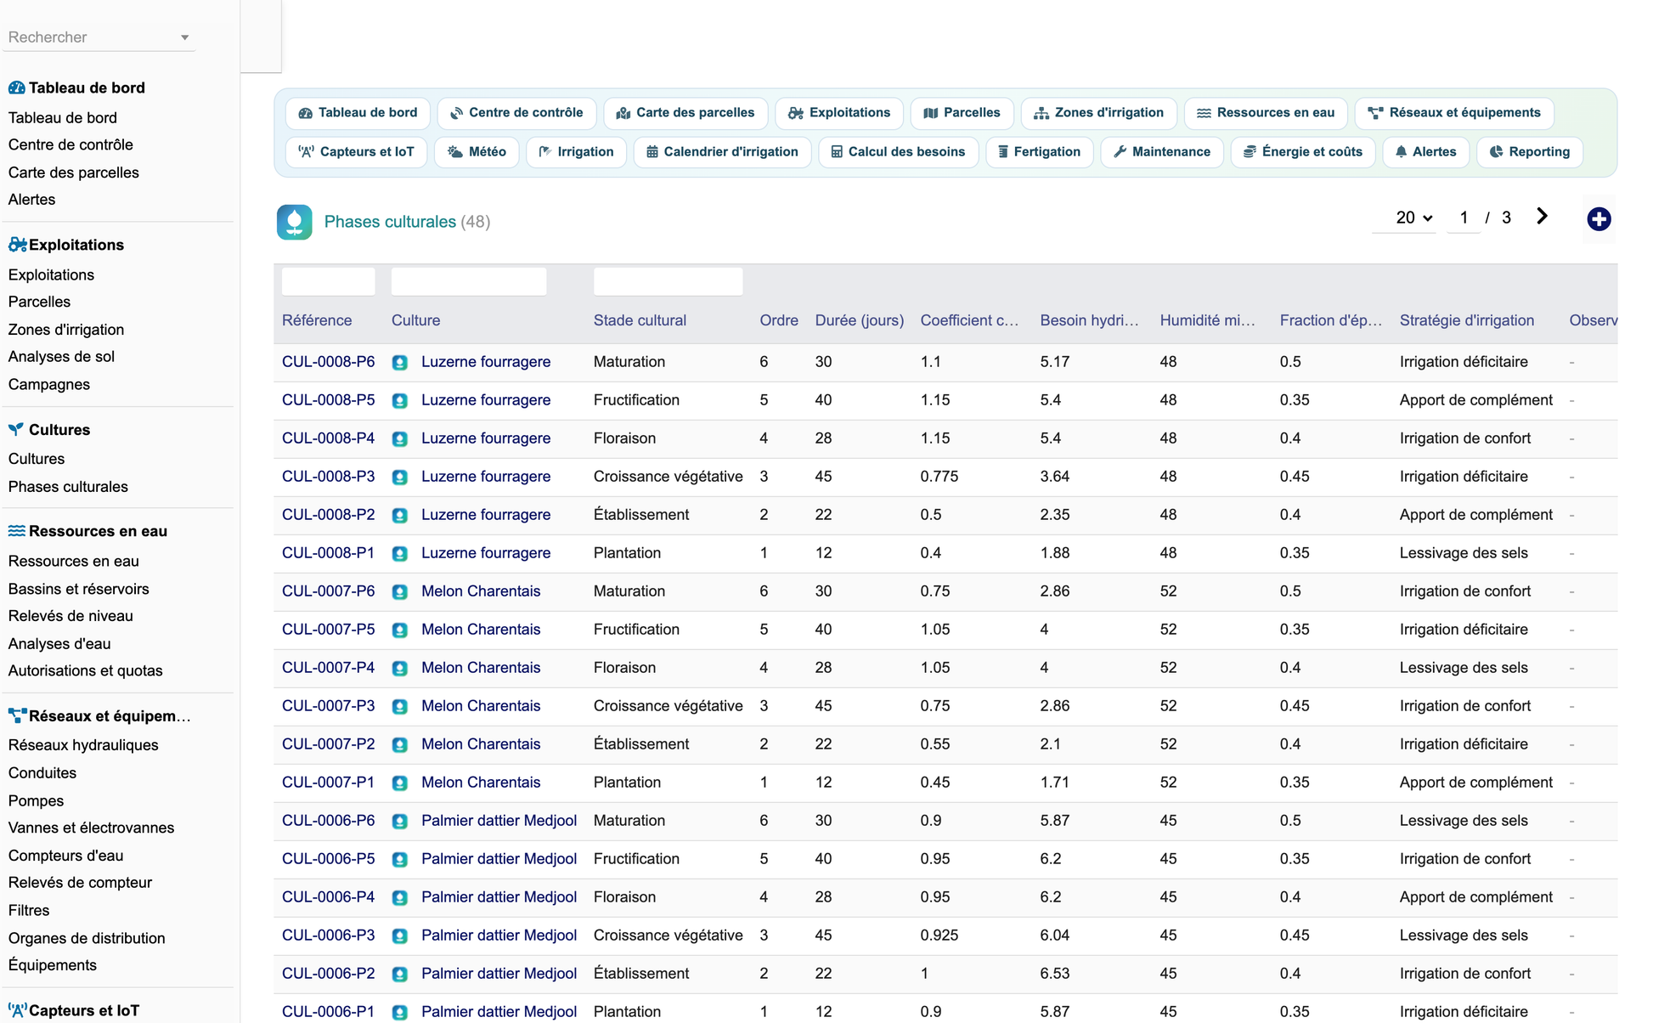Open Phases culturales in sidebar
Viewport: 1653px width, 1023px height.
[68, 487]
